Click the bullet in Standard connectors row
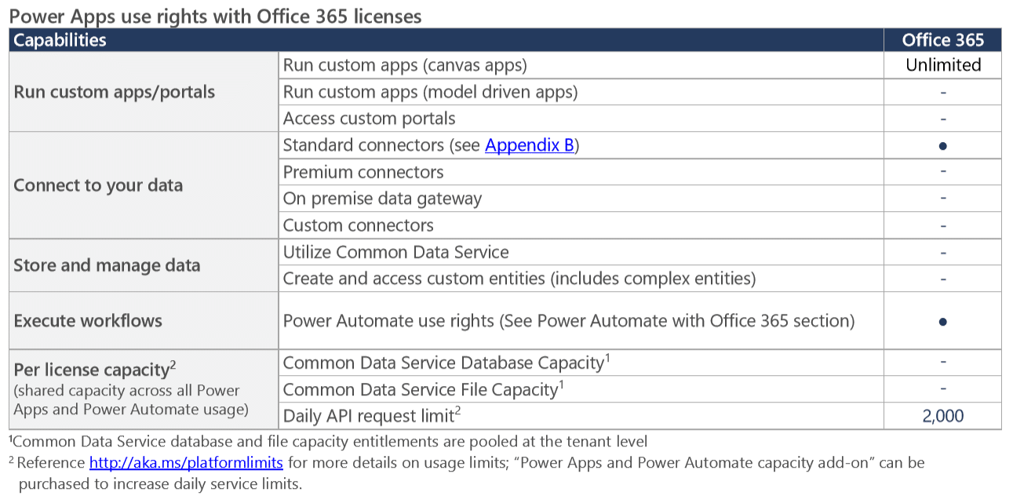 click(x=942, y=146)
